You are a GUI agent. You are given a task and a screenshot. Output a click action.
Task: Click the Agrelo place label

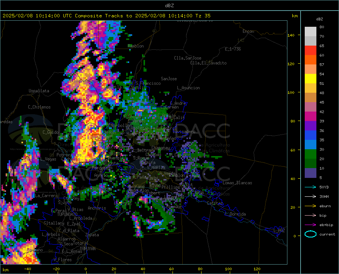[x=101, y=175]
